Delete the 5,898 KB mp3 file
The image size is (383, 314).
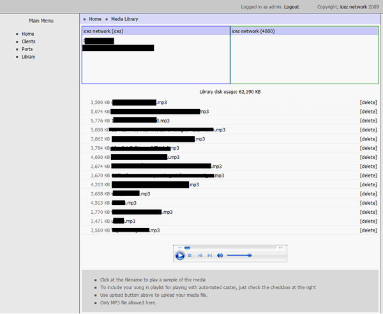[x=368, y=130]
